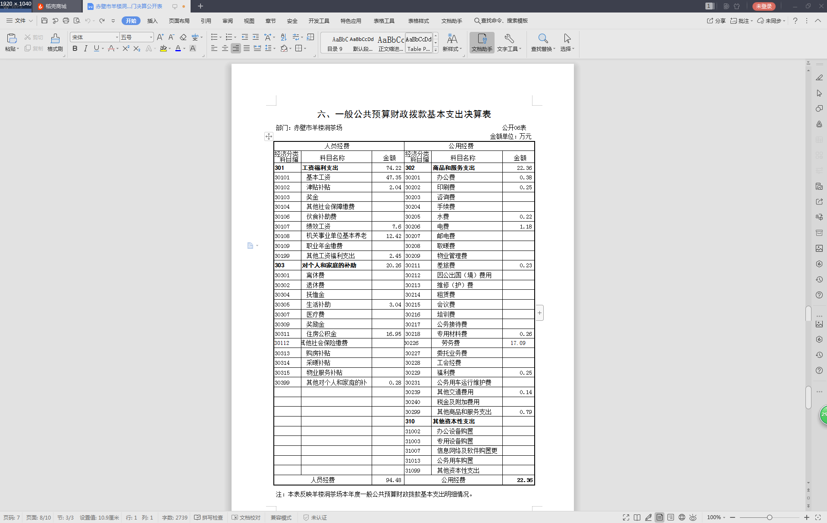
Task: Click the increase indent icon
Action: click(x=256, y=38)
